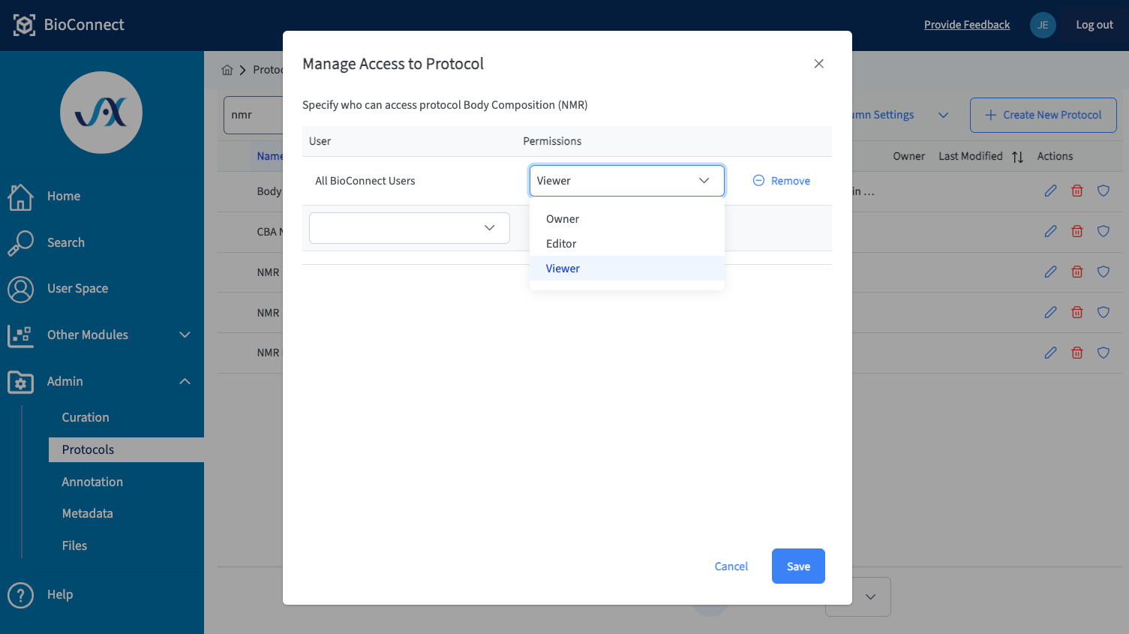Image resolution: width=1129 pixels, height=634 pixels.
Task: Open Help via the question mark icon
Action: pyautogui.click(x=20, y=594)
